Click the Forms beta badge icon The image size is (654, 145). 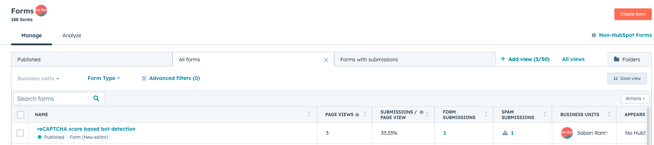point(41,11)
